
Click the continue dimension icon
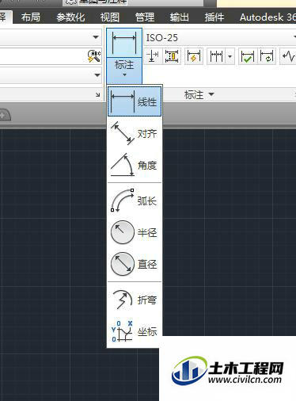(216, 56)
